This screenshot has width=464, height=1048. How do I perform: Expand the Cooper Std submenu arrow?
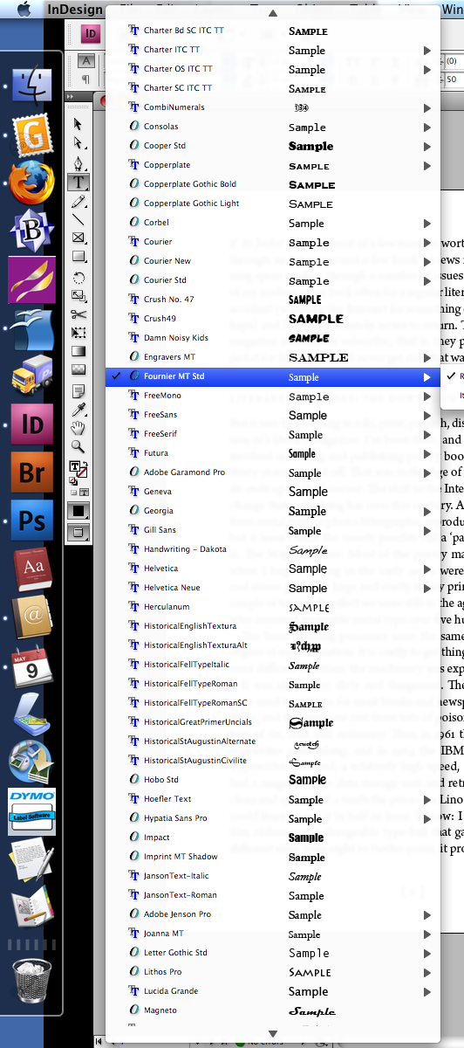pyautogui.click(x=427, y=146)
